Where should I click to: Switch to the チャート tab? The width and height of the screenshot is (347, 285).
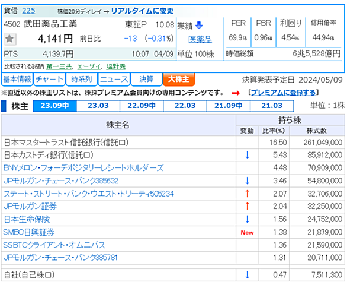point(49,79)
